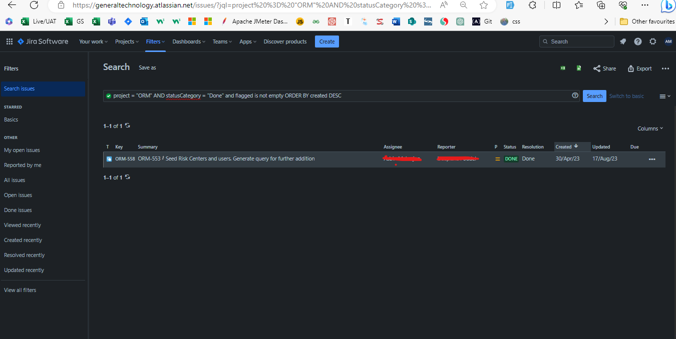Open the Atlassian app switcher grid
The height and width of the screenshot is (339, 676).
click(9, 41)
